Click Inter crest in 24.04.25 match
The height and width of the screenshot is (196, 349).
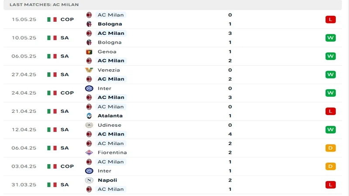(x=89, y=88)
